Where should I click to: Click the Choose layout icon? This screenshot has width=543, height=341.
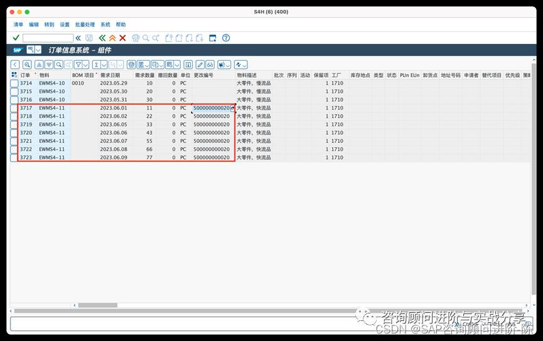point(169,65)
